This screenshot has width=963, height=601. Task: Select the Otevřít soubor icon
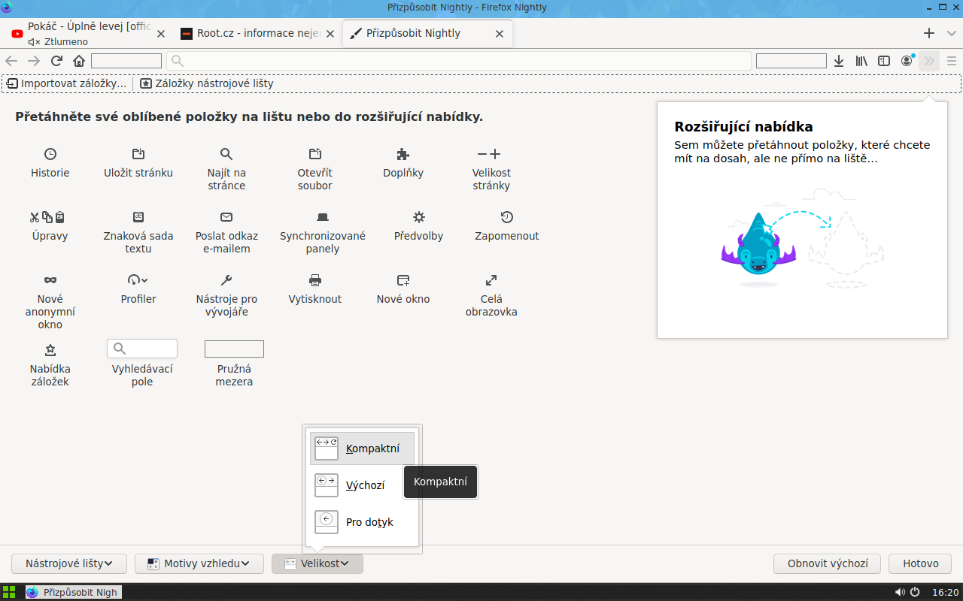(315, 154)
